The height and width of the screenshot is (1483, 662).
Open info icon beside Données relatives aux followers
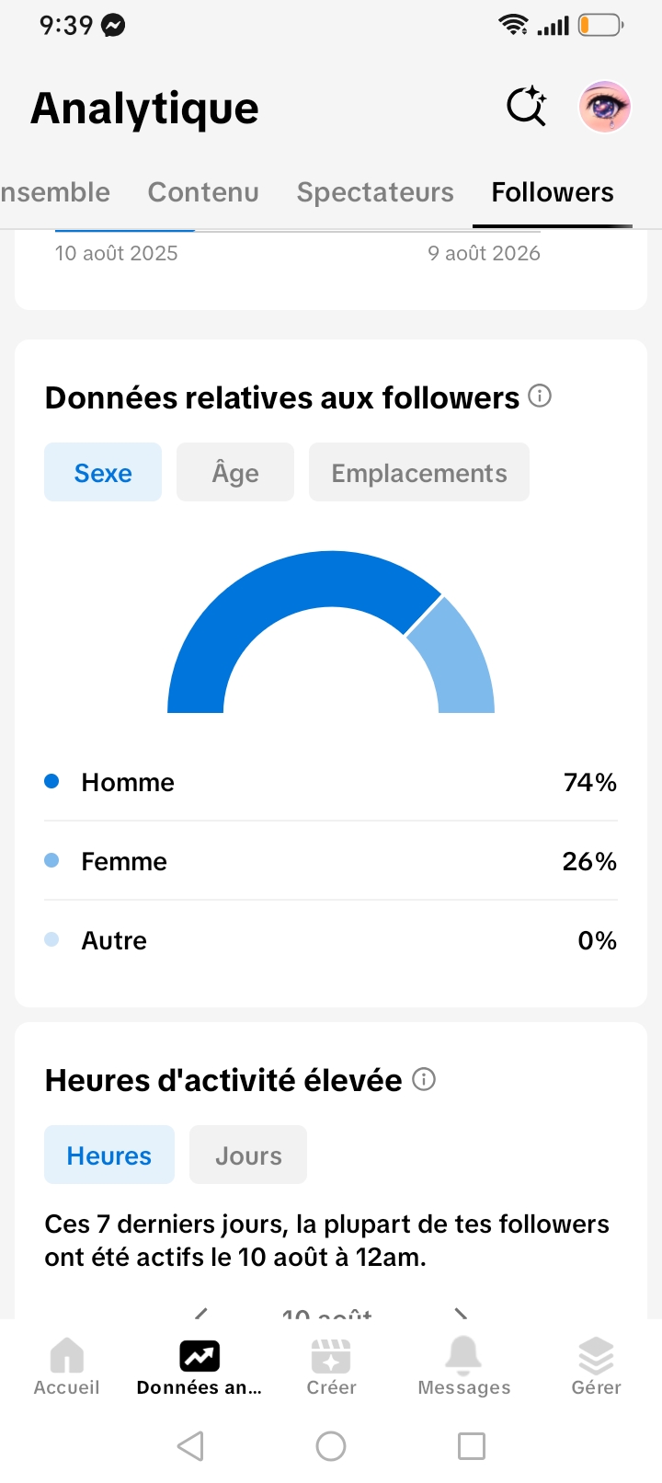(x=541, y=397)
